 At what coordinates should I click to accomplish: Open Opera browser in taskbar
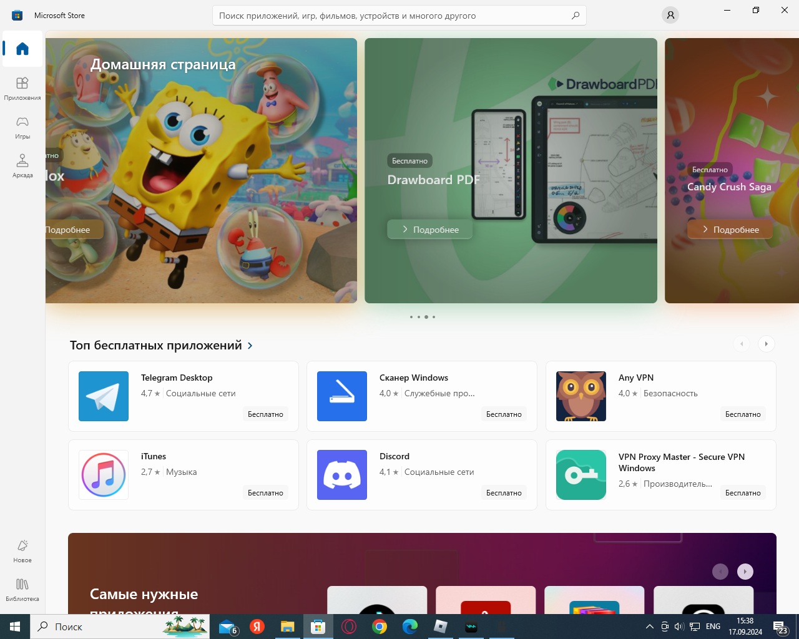pyautogui.click(x=348, y=627)
